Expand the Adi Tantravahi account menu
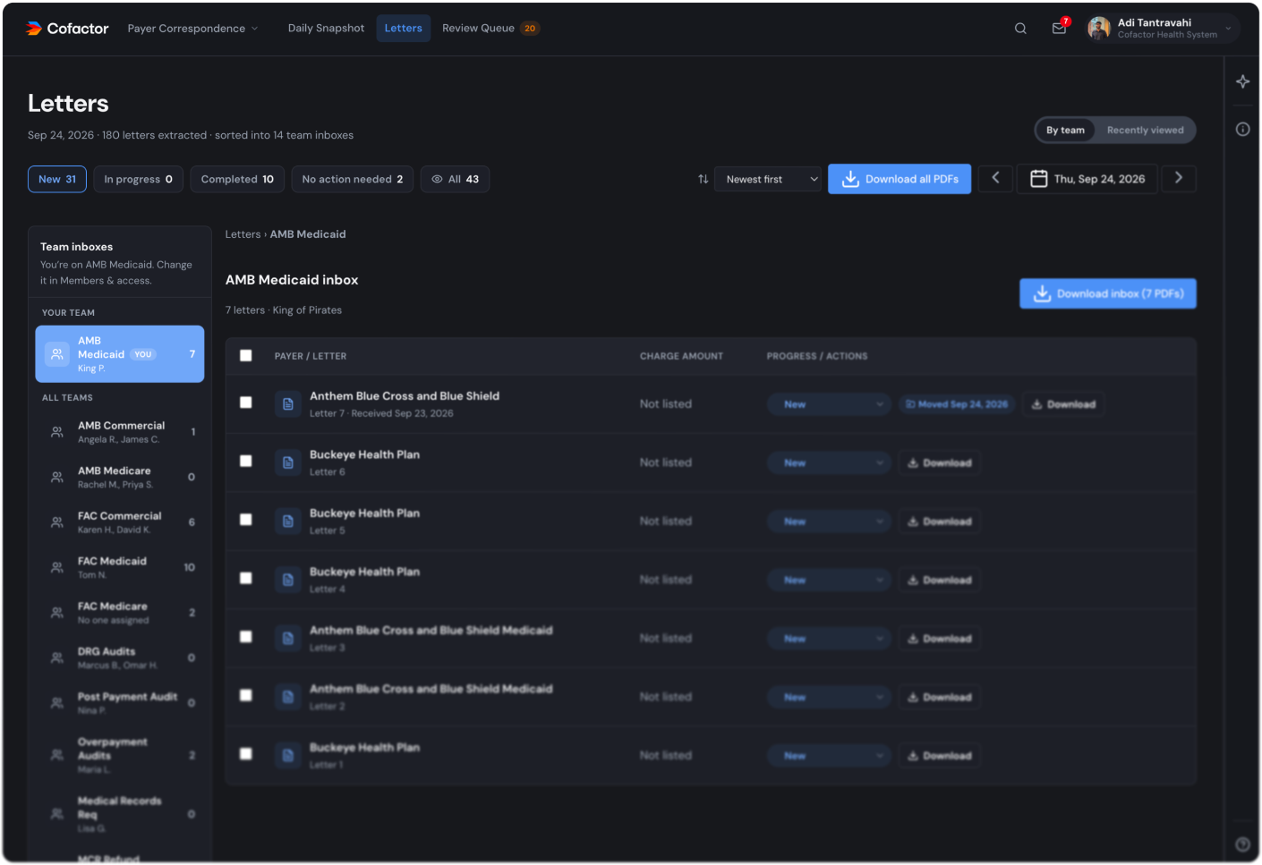Image resolution: width=1262 pixels, height=865 pixels. [x=1161, y=29]
